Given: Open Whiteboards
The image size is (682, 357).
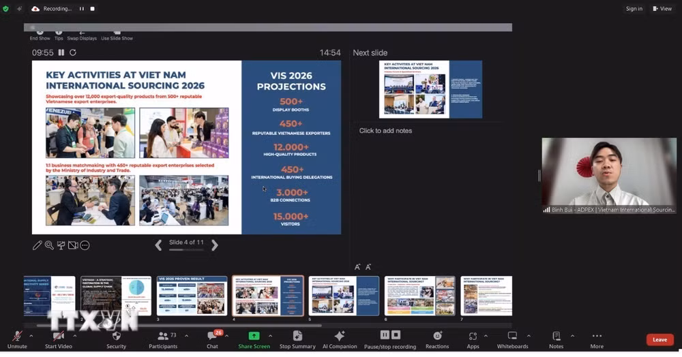Looking at the screenshot, I should 512,340.
